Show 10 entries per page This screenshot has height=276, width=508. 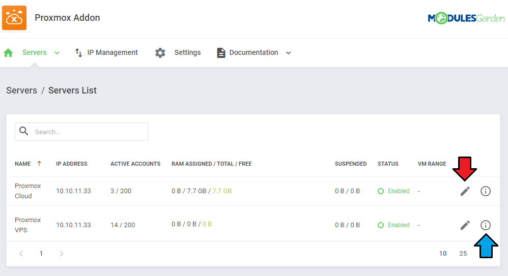(443, 254)
